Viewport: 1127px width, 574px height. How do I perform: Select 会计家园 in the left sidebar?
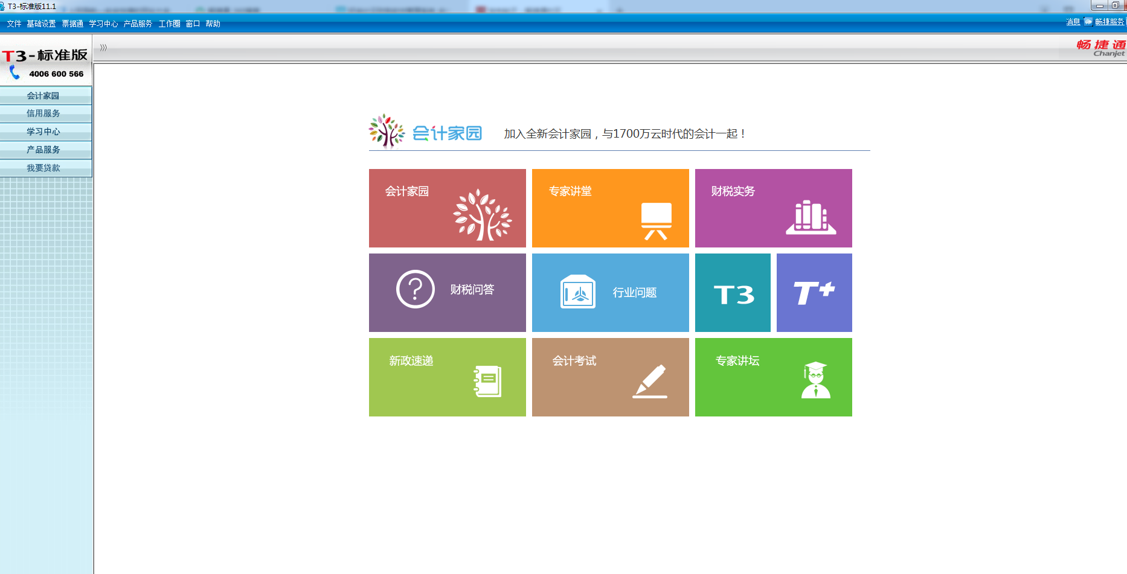[46, 95]
